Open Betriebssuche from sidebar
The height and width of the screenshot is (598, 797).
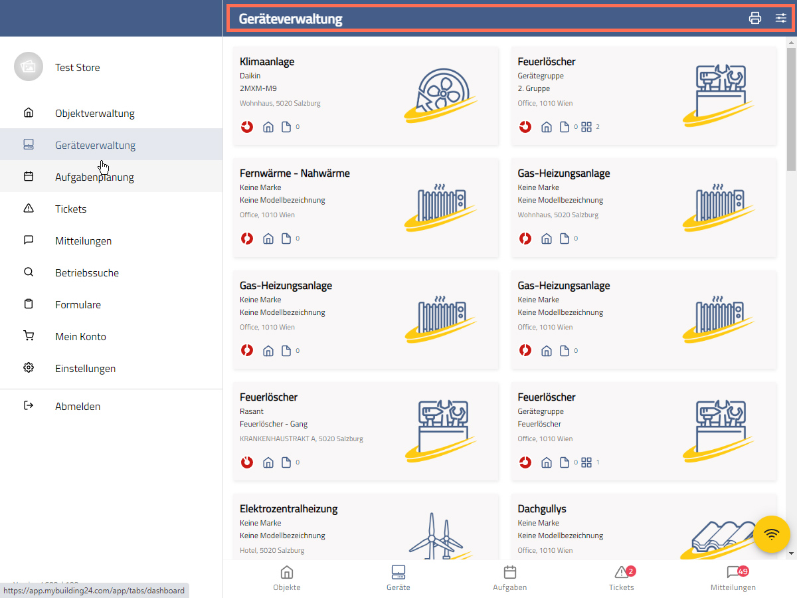point(87,272)
